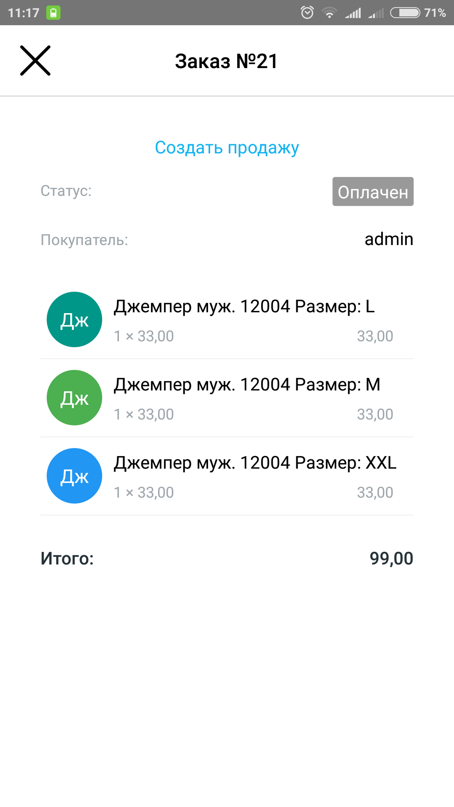Tap the 'Создать продажу' link
454x807 pixels.
click(x=227, y=148)
